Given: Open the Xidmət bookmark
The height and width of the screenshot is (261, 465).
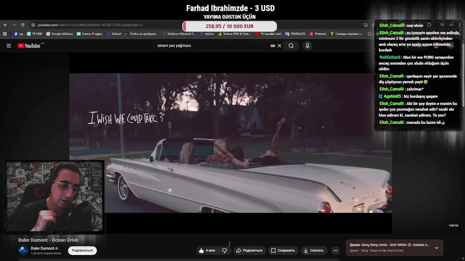Looking at the screenshot, I should [114, 34].
